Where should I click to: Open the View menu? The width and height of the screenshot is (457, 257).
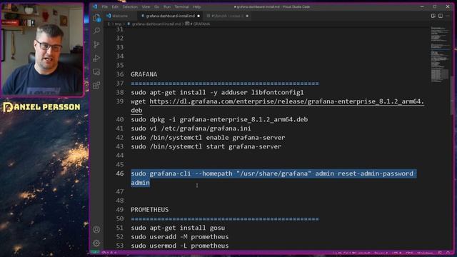point(146,6)
